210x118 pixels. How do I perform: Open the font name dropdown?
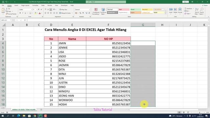[x=31, y=10]
